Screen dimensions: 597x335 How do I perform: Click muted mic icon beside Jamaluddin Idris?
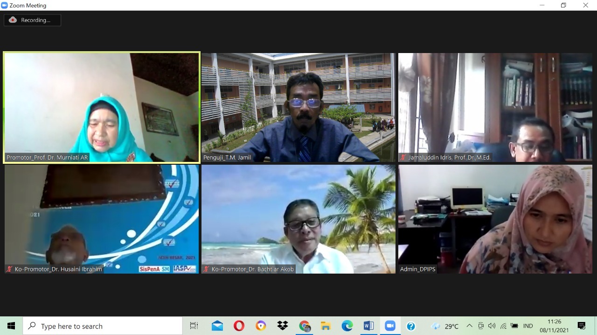point(403,158)
